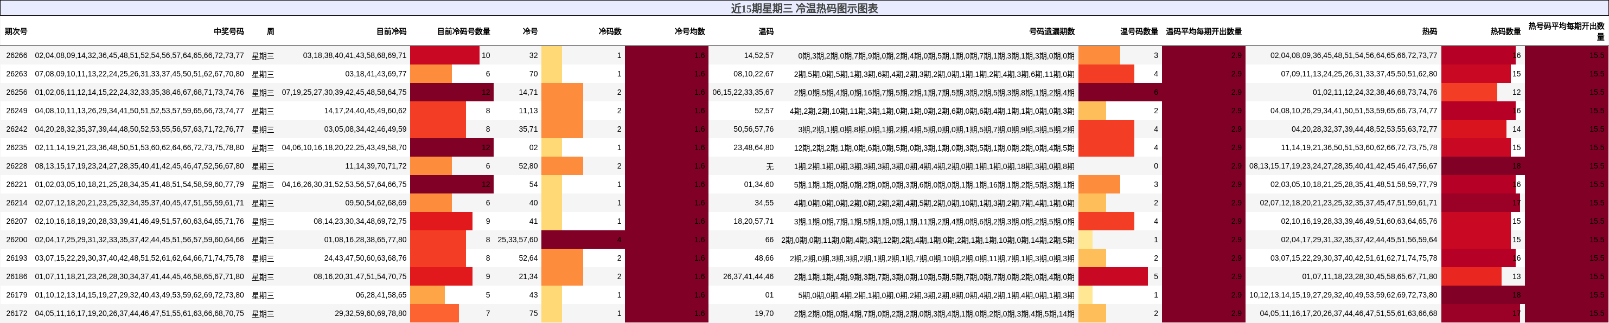Screen dimensions: 1609x323
Task: Select the 温码 column header
Action: click(x=766, y=31)
